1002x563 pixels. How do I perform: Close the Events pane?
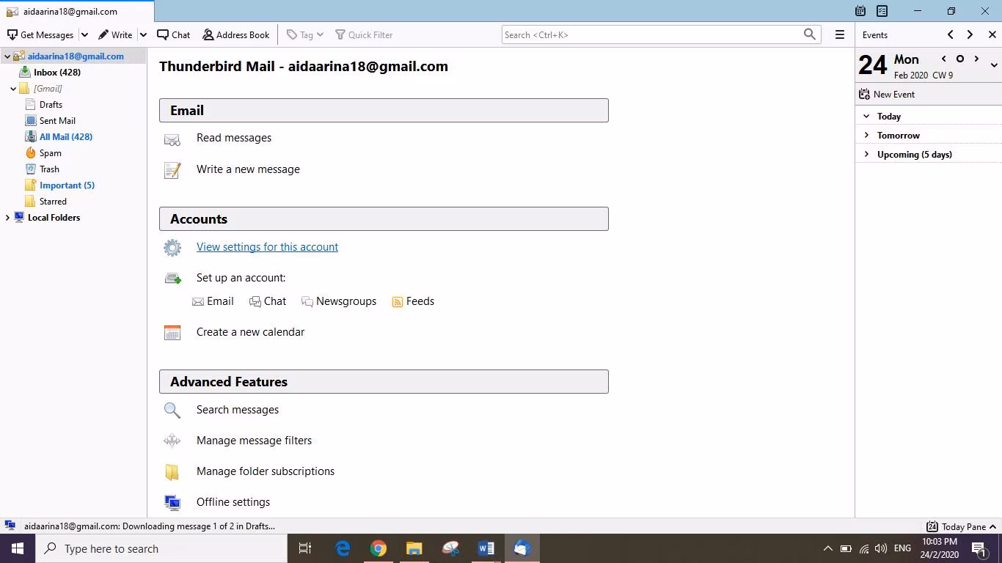992,34
